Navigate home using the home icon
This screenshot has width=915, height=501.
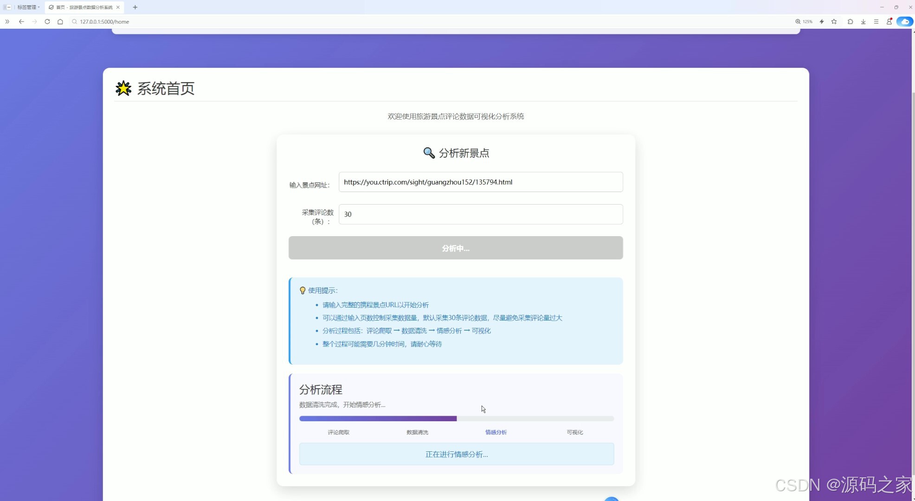click(60, 21)
